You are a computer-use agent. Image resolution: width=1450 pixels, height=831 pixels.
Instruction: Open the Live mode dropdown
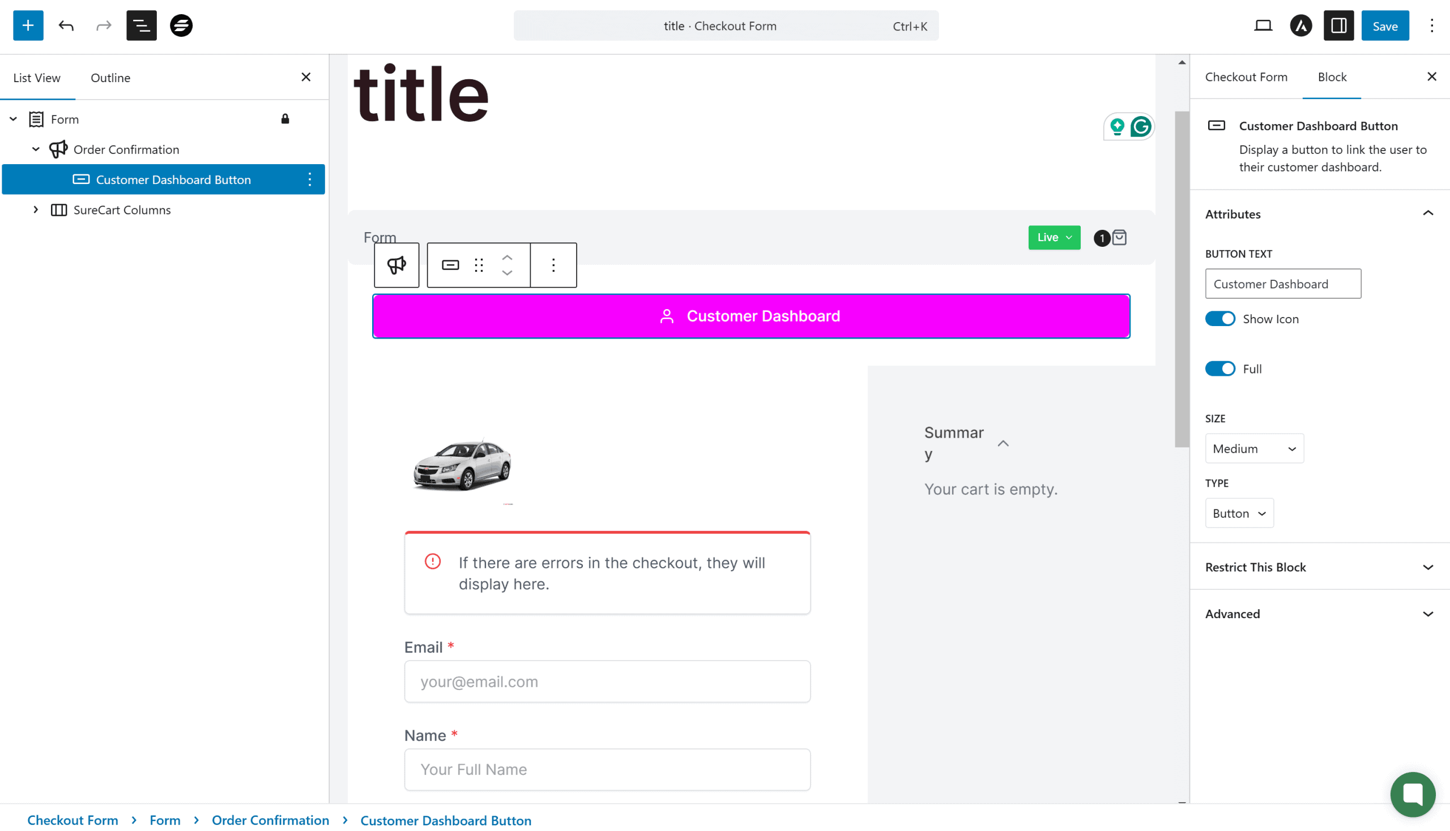tap(1054, 237)
